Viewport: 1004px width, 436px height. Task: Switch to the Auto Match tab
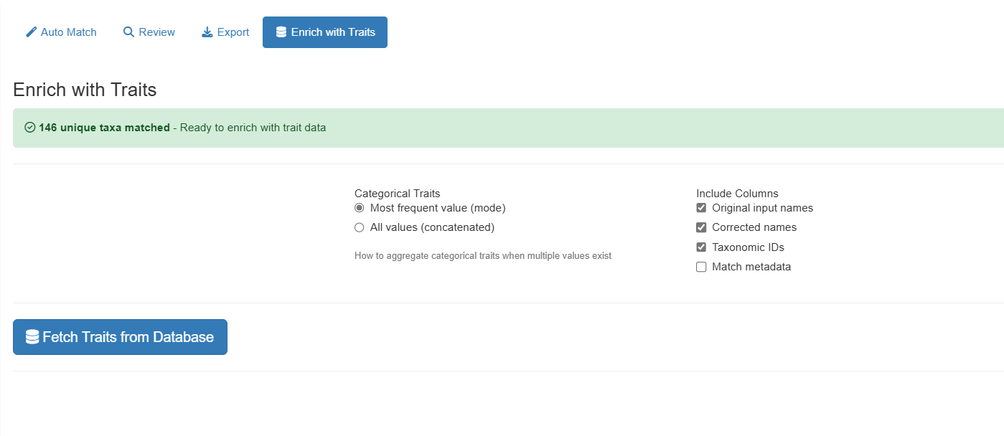[x=62, y=32]
